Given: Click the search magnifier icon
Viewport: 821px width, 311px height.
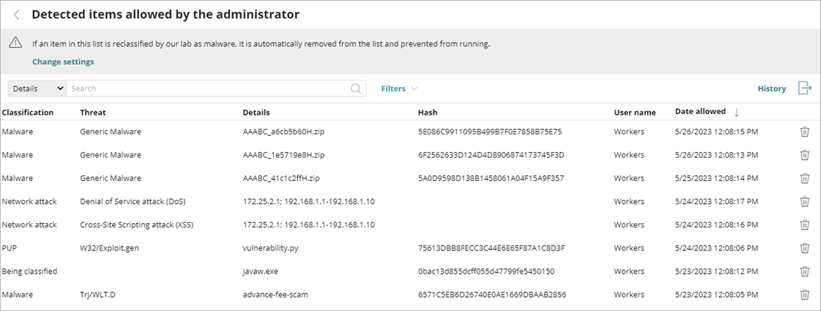Looking at the screenshot, I should 357,89.
